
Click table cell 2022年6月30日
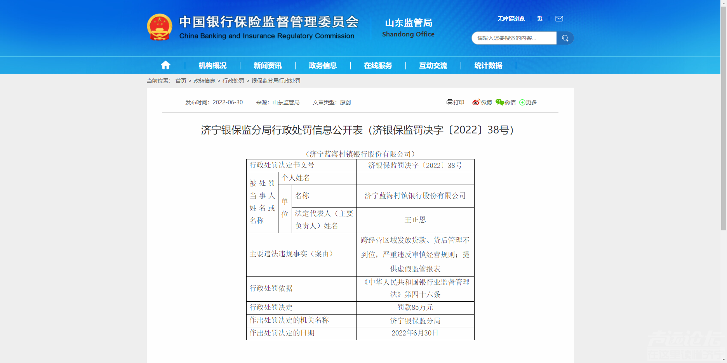(415, 333)
